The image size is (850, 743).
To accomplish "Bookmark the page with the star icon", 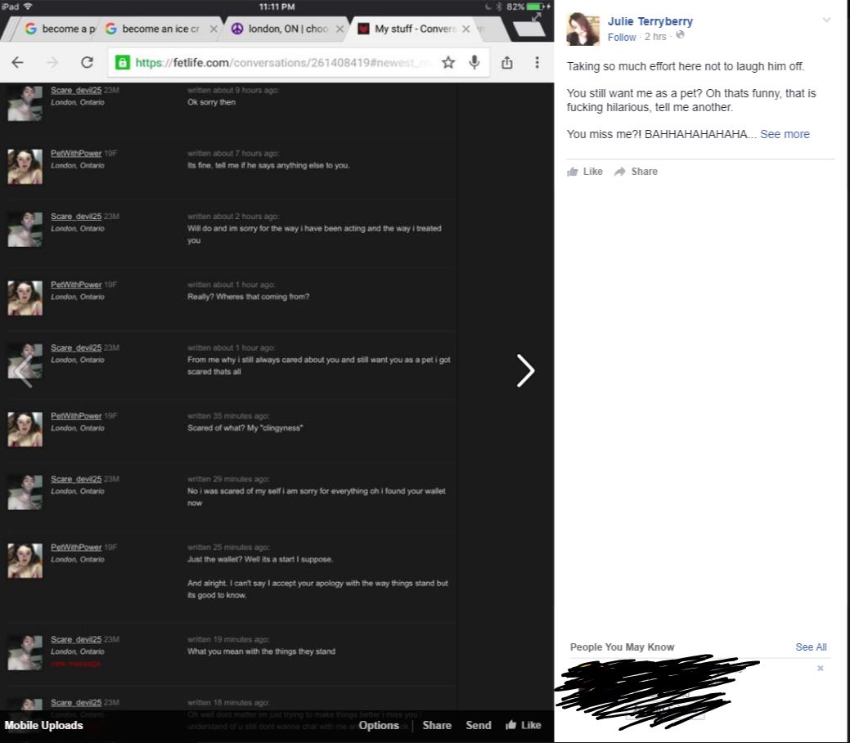I will pyautogui.click(x=447, y=62).
